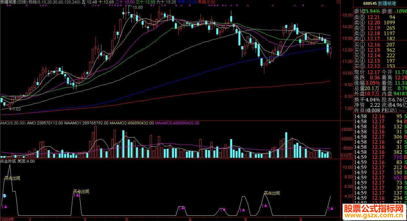
Task: Click the twenty-day average 二十:13.00
Action: pyautogui.click(x=125, y=2)
